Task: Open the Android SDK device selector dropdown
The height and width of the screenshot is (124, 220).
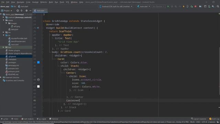Action: (116, 7)
